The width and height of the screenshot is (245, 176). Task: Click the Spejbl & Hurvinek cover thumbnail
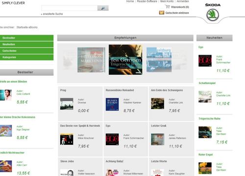pyautogui.click(x=67, y=139)
